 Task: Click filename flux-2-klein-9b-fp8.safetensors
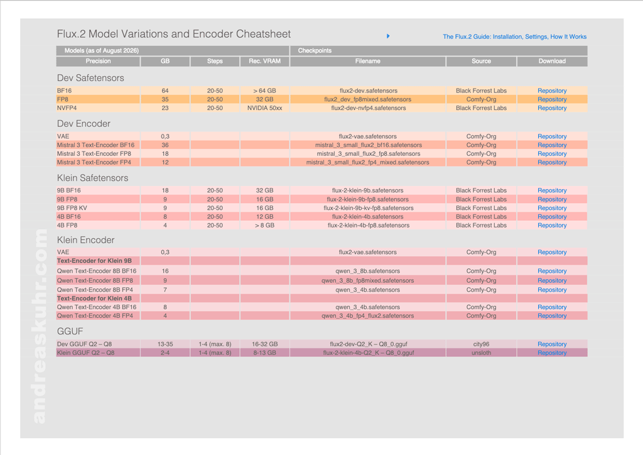coord(368,199)
